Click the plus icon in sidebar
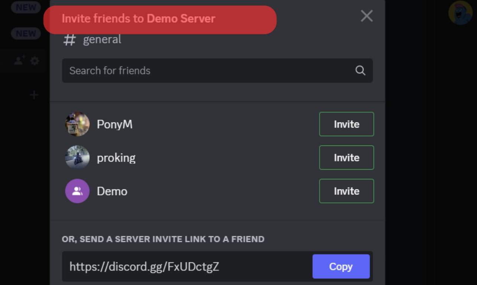 click(34, 95)
